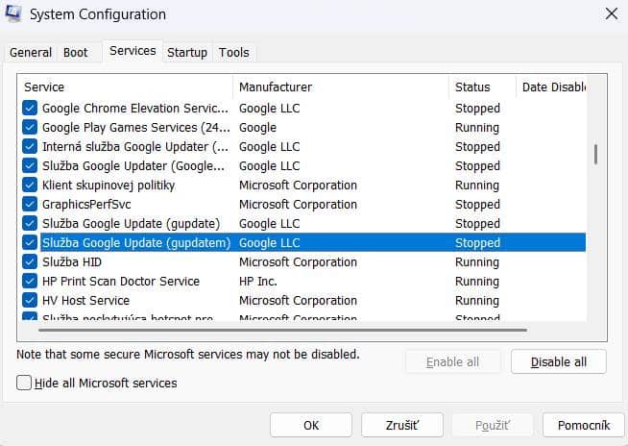Select the Services tab

pyautogui.click(x=133, y=51)
